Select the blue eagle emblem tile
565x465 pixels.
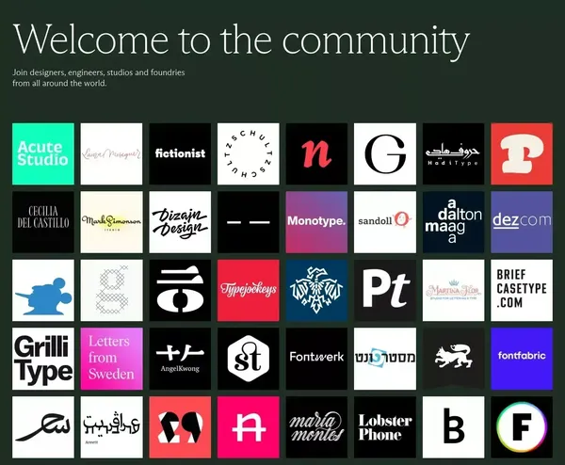pos(316,290)
